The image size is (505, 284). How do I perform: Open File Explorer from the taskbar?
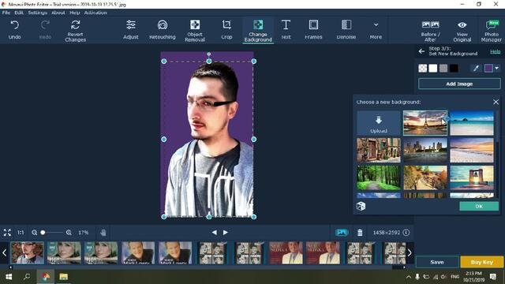pos(63,277)
